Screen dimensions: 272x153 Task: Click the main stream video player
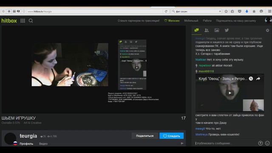(x=93, y=70)
